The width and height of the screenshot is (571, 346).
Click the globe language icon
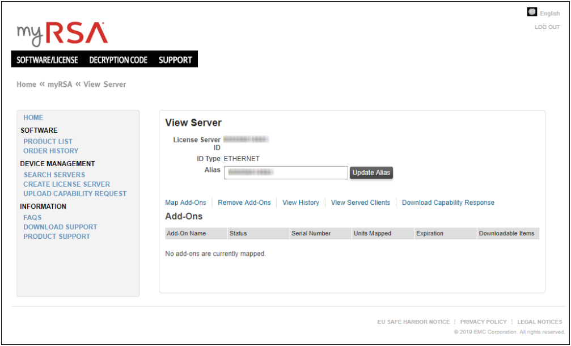(532, 12)
